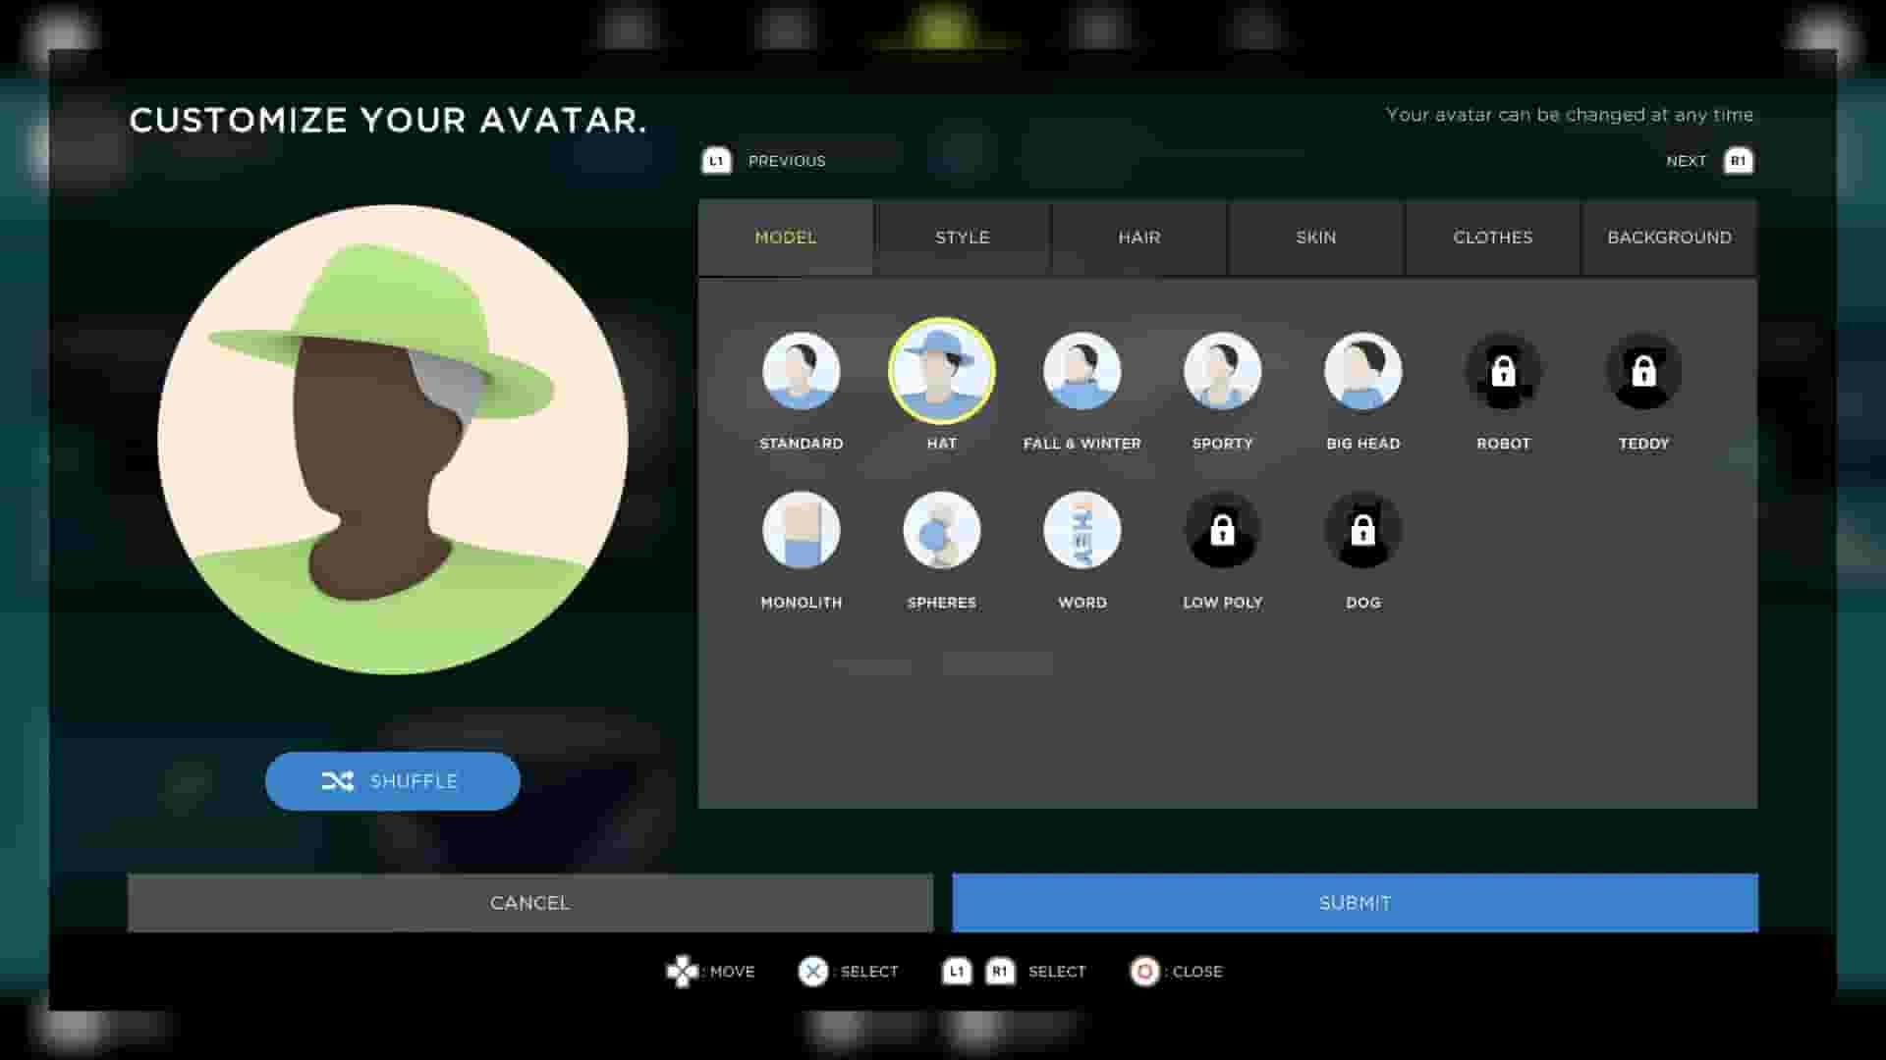Click the locked Low Poly avatar

pos(1222,530)
